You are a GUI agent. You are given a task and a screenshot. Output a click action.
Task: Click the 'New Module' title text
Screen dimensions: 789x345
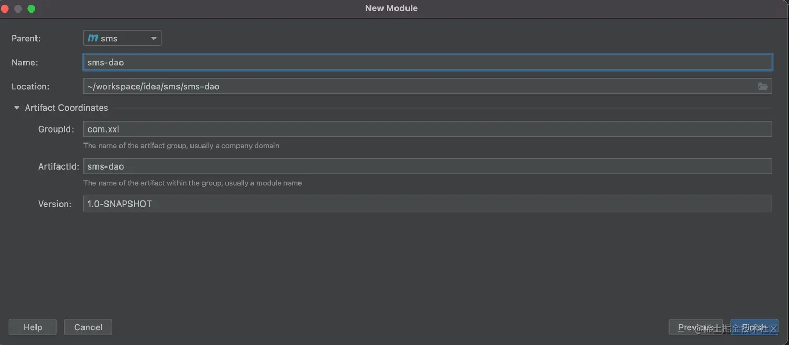pyautogui.click(x=391, y=8)
